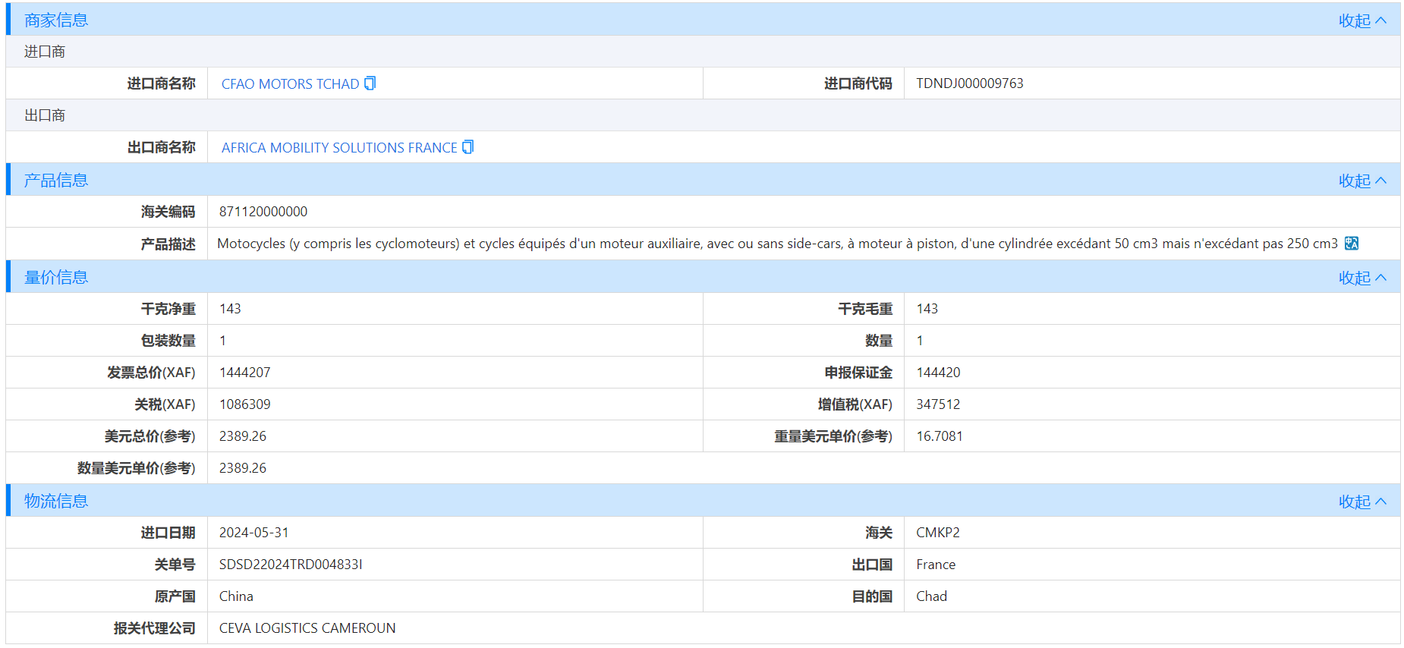
Task: Select the 物流信息 section heading
Action: click(x=56, y=502)
